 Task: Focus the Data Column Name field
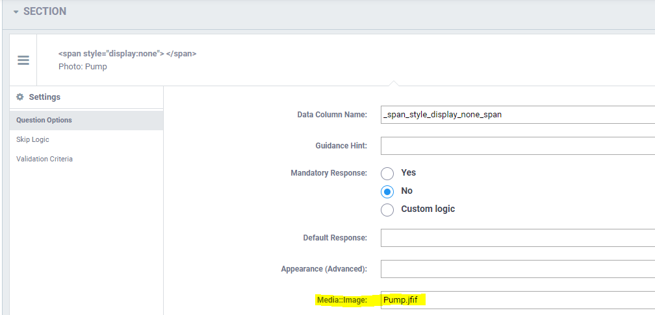tap(517, 115)
